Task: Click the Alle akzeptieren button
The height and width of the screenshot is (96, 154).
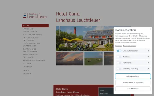Action: (x=133, y=76)
